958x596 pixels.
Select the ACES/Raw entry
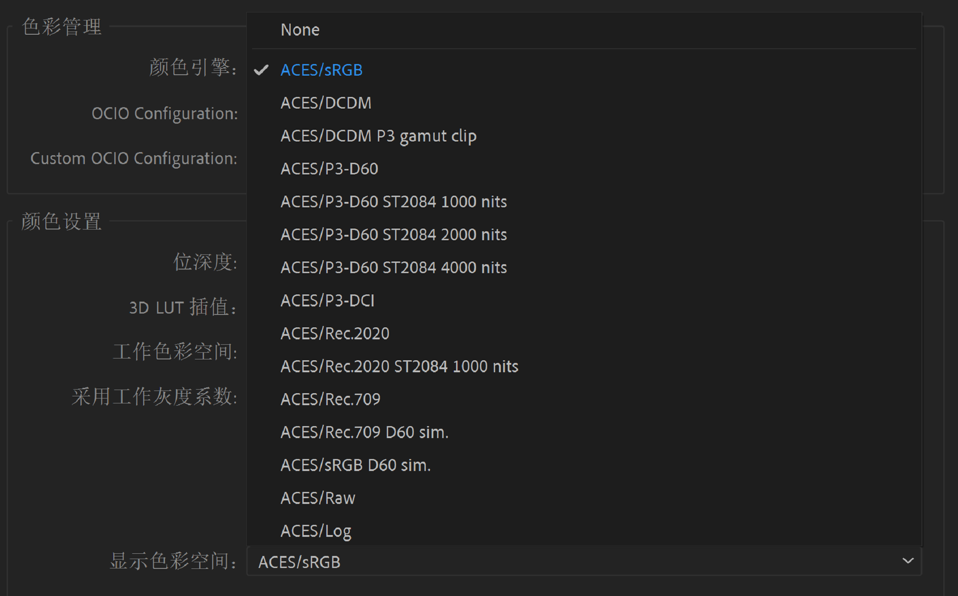point(317,498)
